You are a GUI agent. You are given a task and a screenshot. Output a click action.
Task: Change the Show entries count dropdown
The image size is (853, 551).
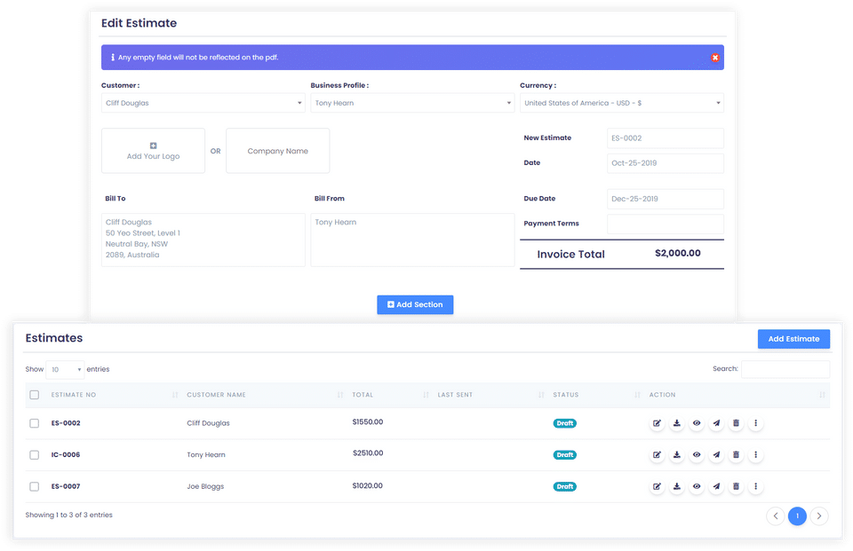point(65,369)
